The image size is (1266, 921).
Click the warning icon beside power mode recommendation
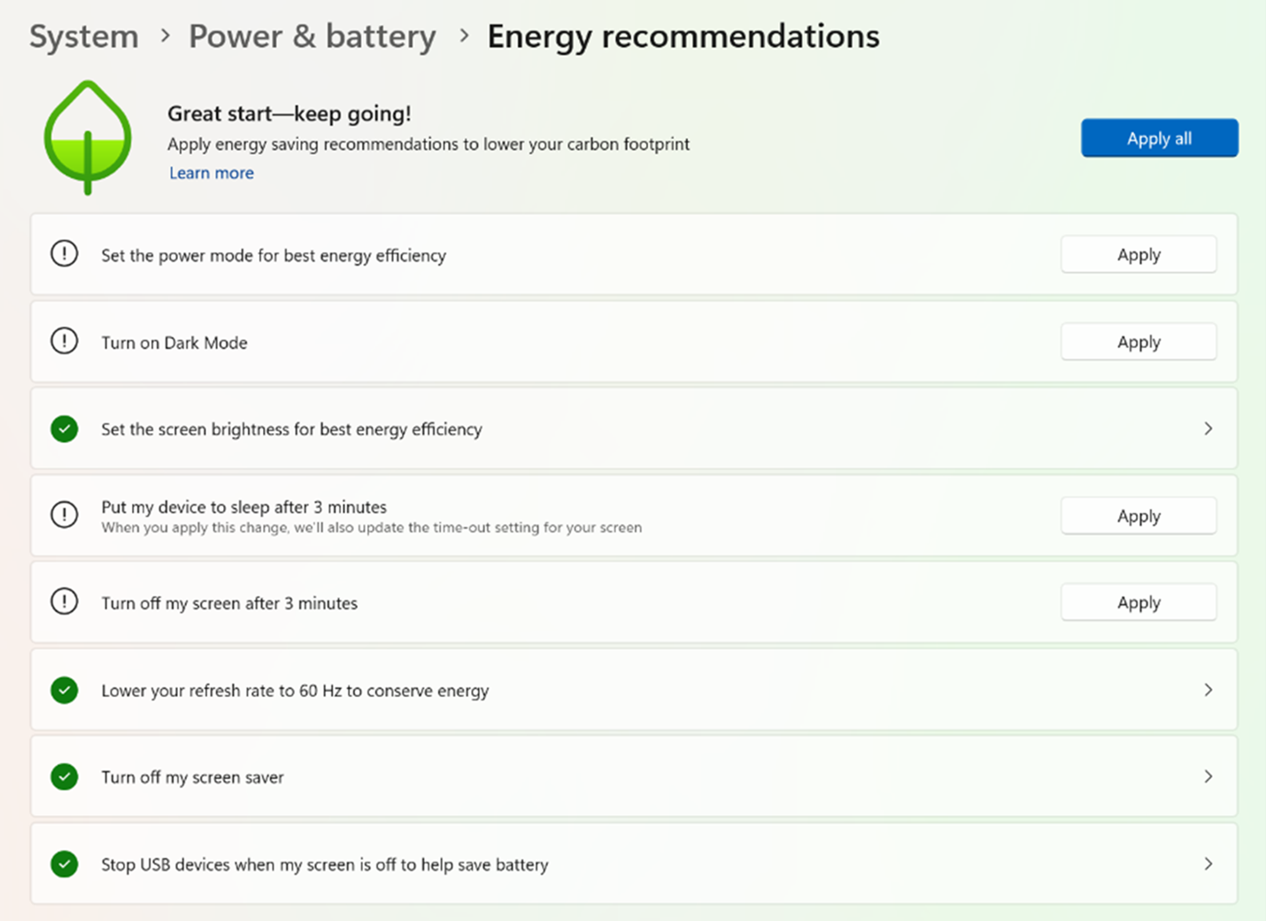64,253
